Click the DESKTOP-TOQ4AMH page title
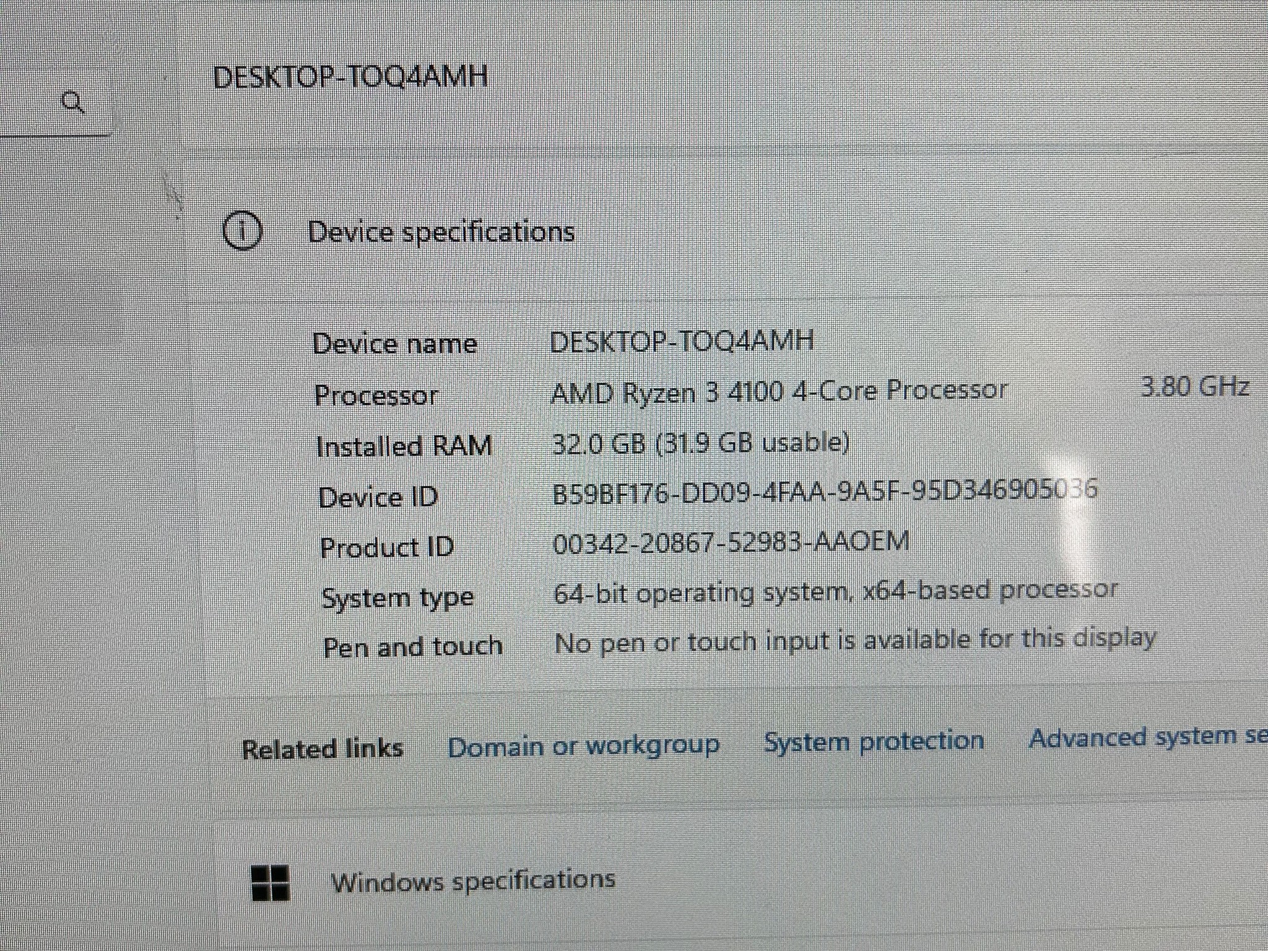The image size is (1268, 951). (x=350, y=77)
